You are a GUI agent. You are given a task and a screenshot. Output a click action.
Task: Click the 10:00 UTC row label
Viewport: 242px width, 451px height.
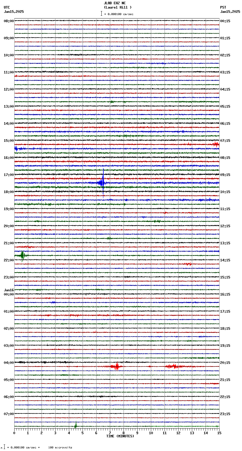9,55
